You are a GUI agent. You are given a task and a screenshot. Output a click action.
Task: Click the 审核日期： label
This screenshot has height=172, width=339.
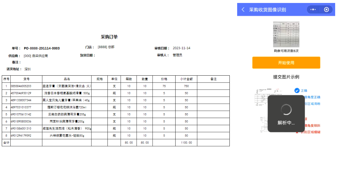click(162, 48)
